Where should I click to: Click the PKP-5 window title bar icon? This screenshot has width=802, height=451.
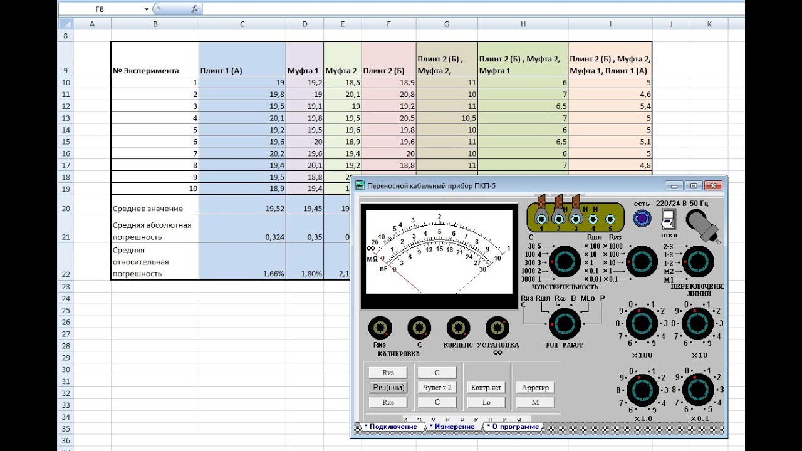pyautogui.click(x=360, y=185)
